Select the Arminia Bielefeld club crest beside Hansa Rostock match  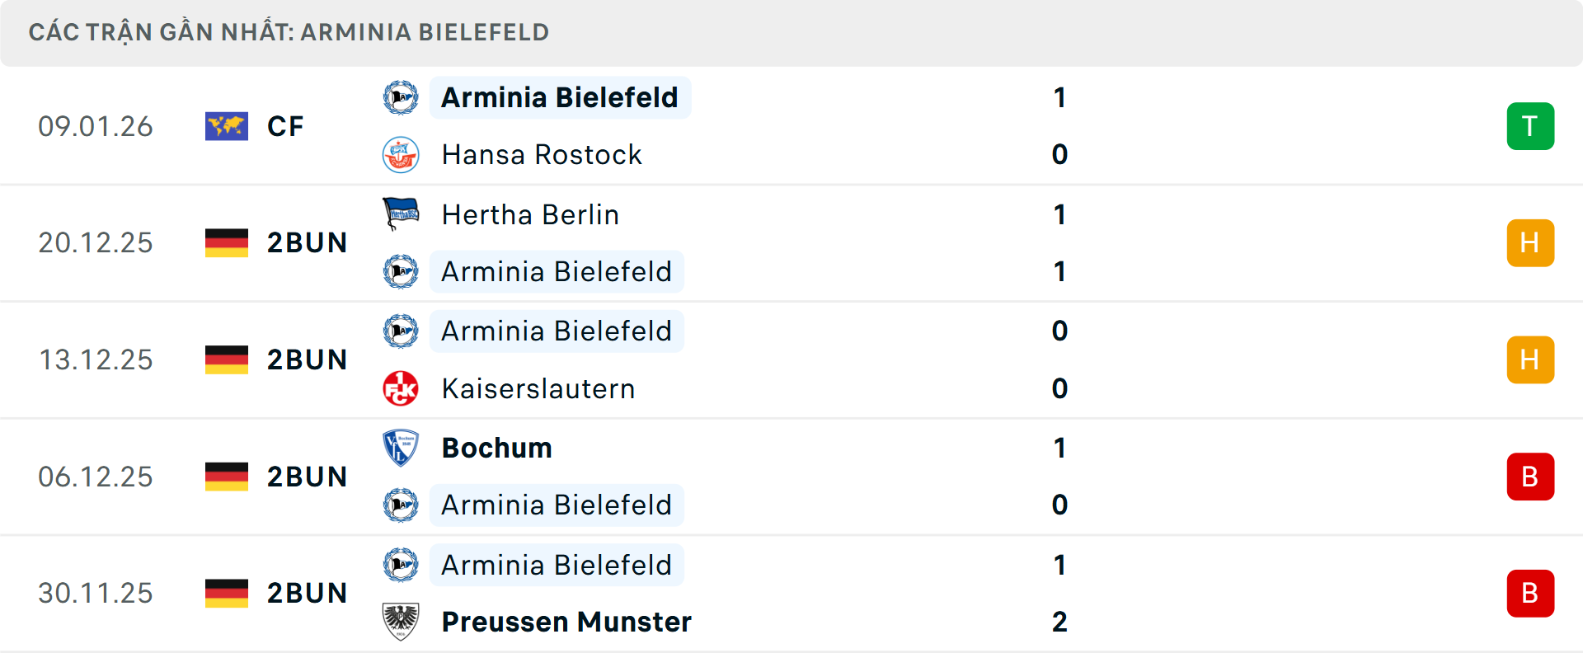click(402, 97)
